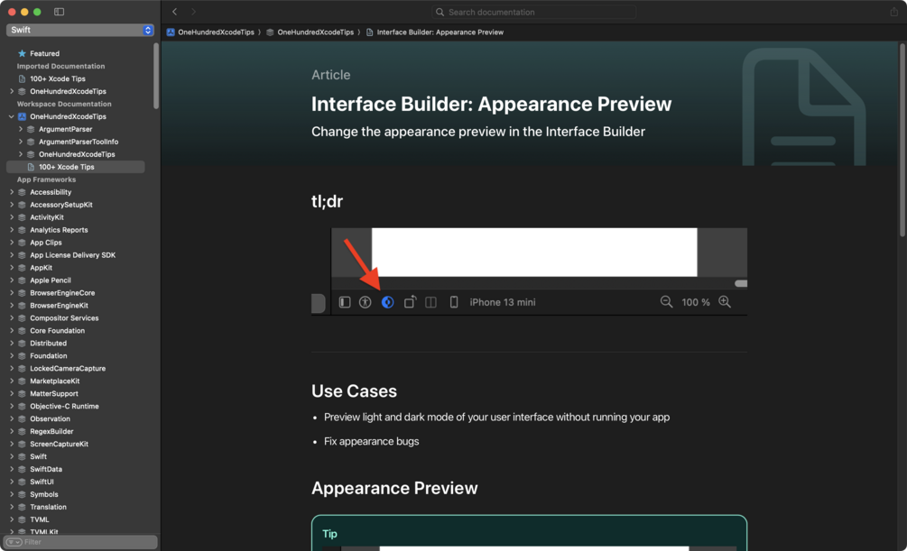Open App License Delivery SDK entry
The height and width of the screenshot is (551, 907).
72,255
